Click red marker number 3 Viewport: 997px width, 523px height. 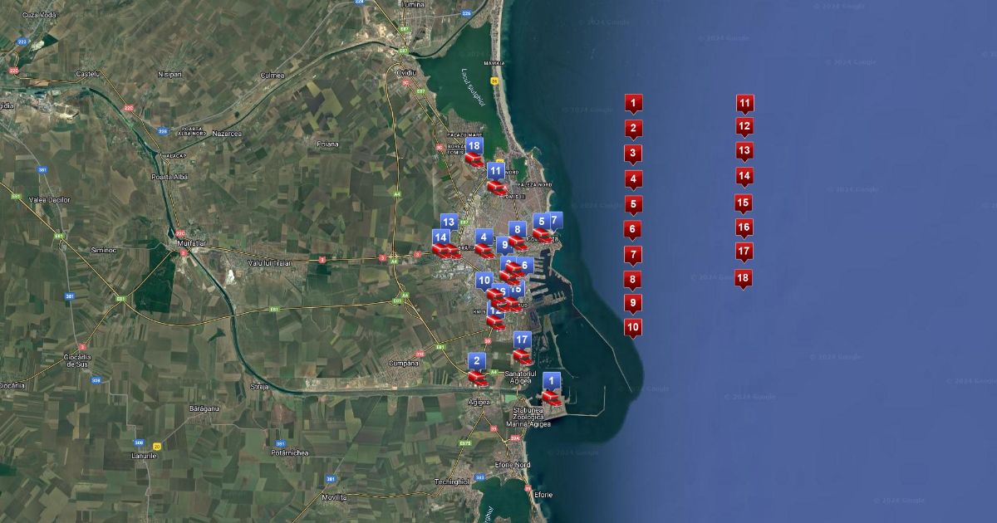coord(633,154)
